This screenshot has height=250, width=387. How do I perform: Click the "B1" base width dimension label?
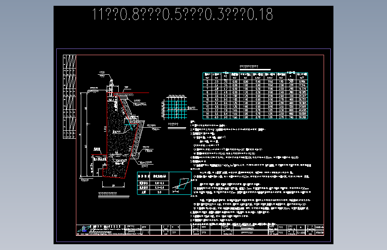tap(113, 185)
